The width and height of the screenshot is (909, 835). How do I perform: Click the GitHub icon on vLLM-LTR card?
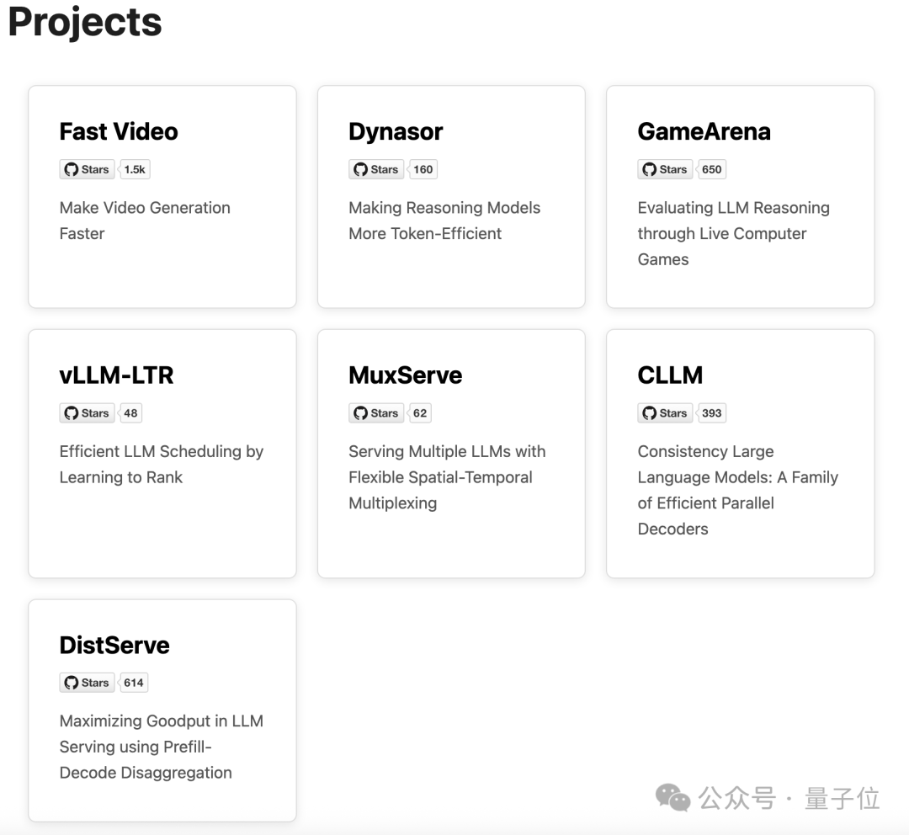[72, 412]
